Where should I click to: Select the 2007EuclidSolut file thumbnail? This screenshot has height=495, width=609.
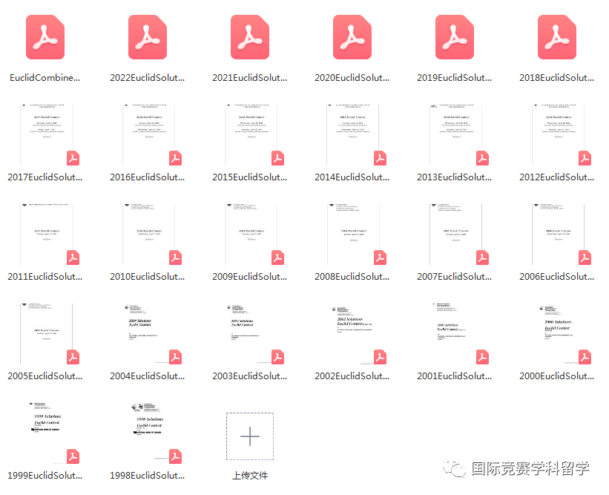click(x=455, y=235)
